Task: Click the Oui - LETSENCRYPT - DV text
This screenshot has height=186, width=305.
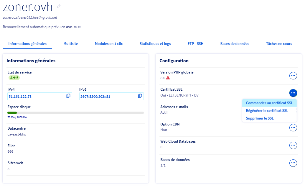Action: tap(179, 95)
